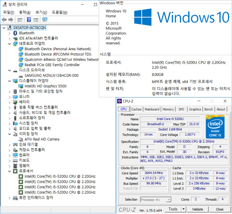Switch to the Graphics tab

click(195, 109)
